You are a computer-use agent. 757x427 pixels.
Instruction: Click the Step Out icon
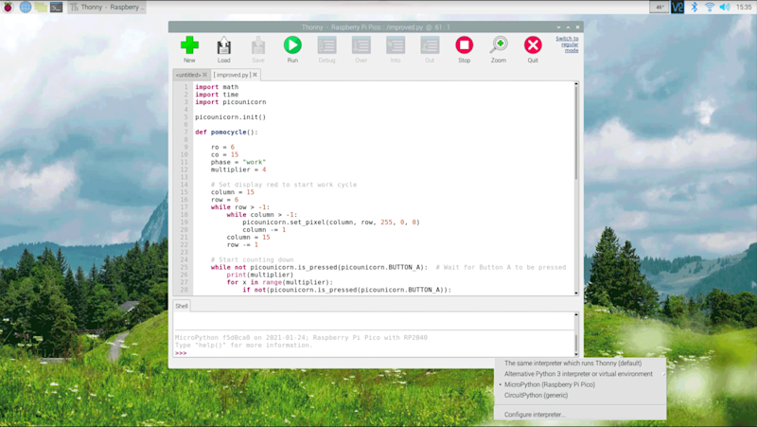coord(430,45)
